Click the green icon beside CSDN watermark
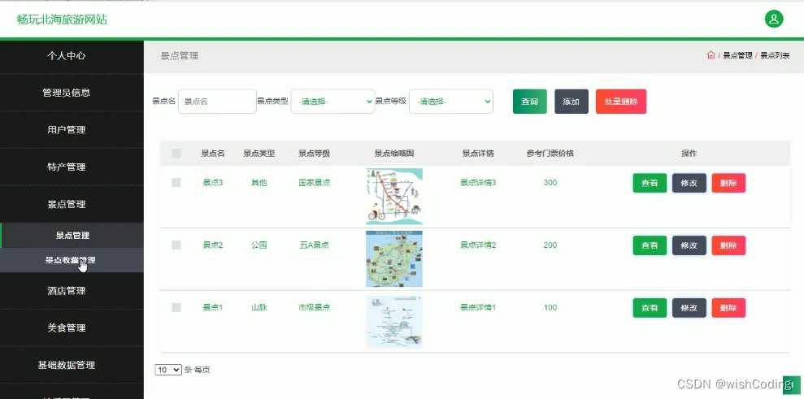 click(792, 385)
